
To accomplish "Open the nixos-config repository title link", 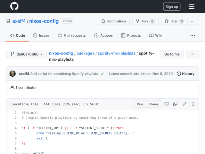I will (44, 21).
